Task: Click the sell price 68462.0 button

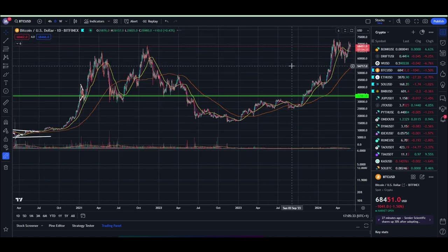Action: [x=22, y=37]
